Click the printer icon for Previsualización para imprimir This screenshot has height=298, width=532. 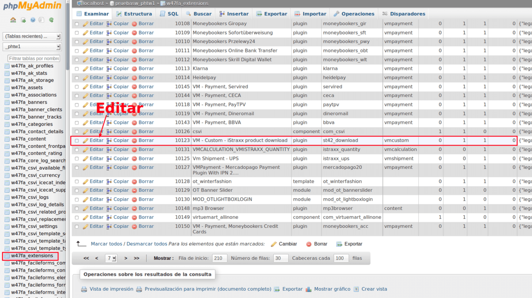[x=139, y=289]
